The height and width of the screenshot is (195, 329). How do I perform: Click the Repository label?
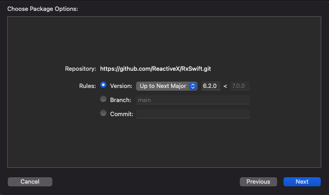pos(81,69)
